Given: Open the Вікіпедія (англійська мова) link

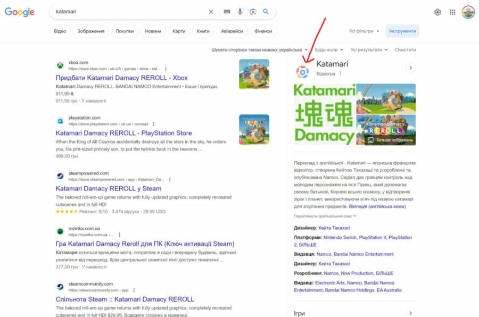Looking at the screenshot, I should coord(377,206).
